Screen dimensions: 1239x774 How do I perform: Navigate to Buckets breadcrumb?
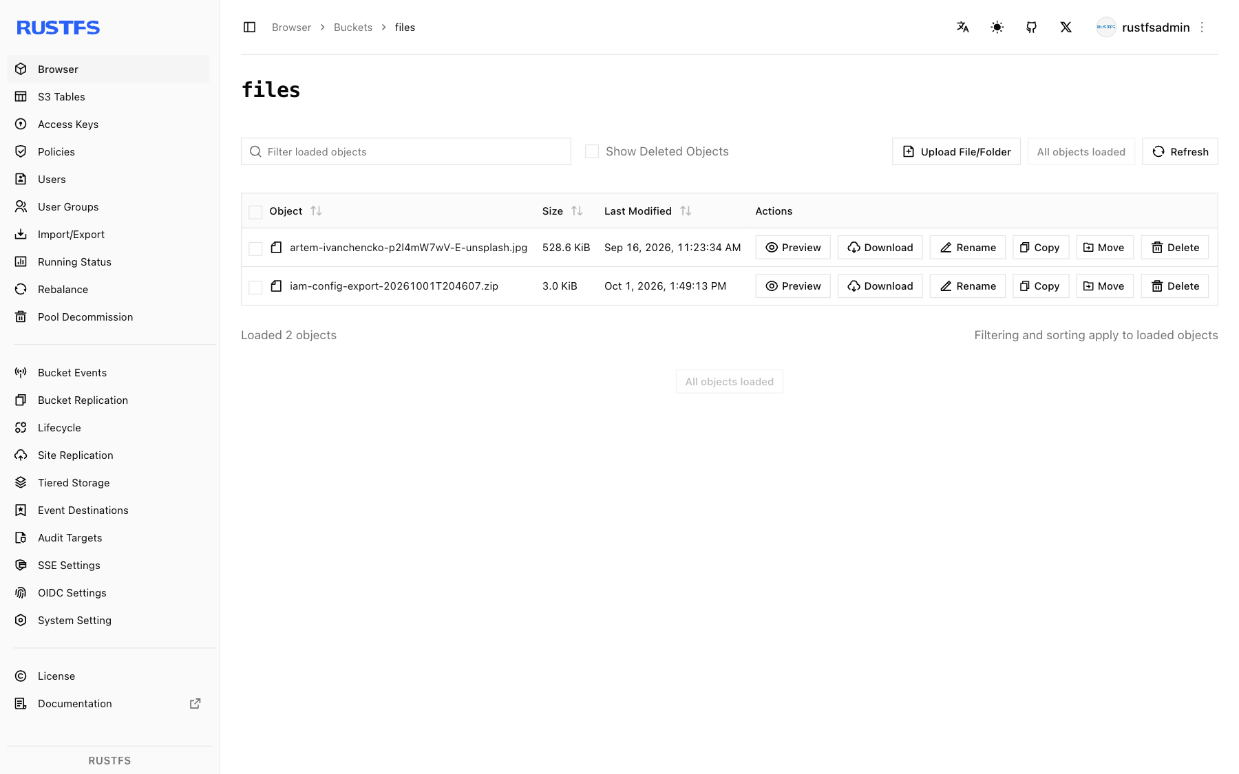(x=353, y=28)
